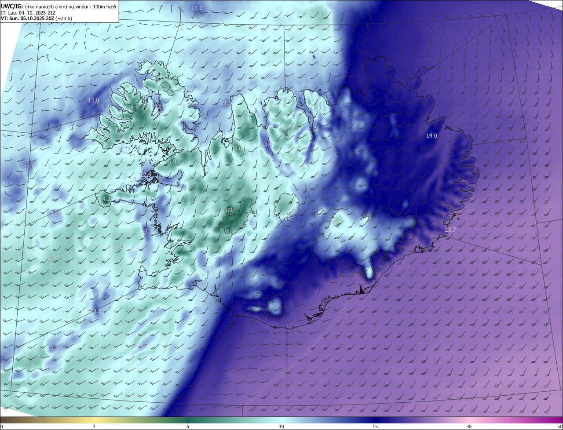The height and width of the screenshot is (430, 563).
Task: Click the 23.7 value off the southeast coast
Action: click(450, 230)
